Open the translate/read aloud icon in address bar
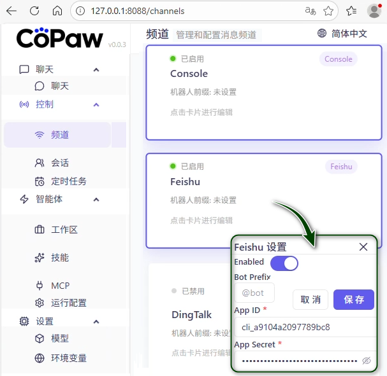Screen dimensions: 387x376 (310, 11)
